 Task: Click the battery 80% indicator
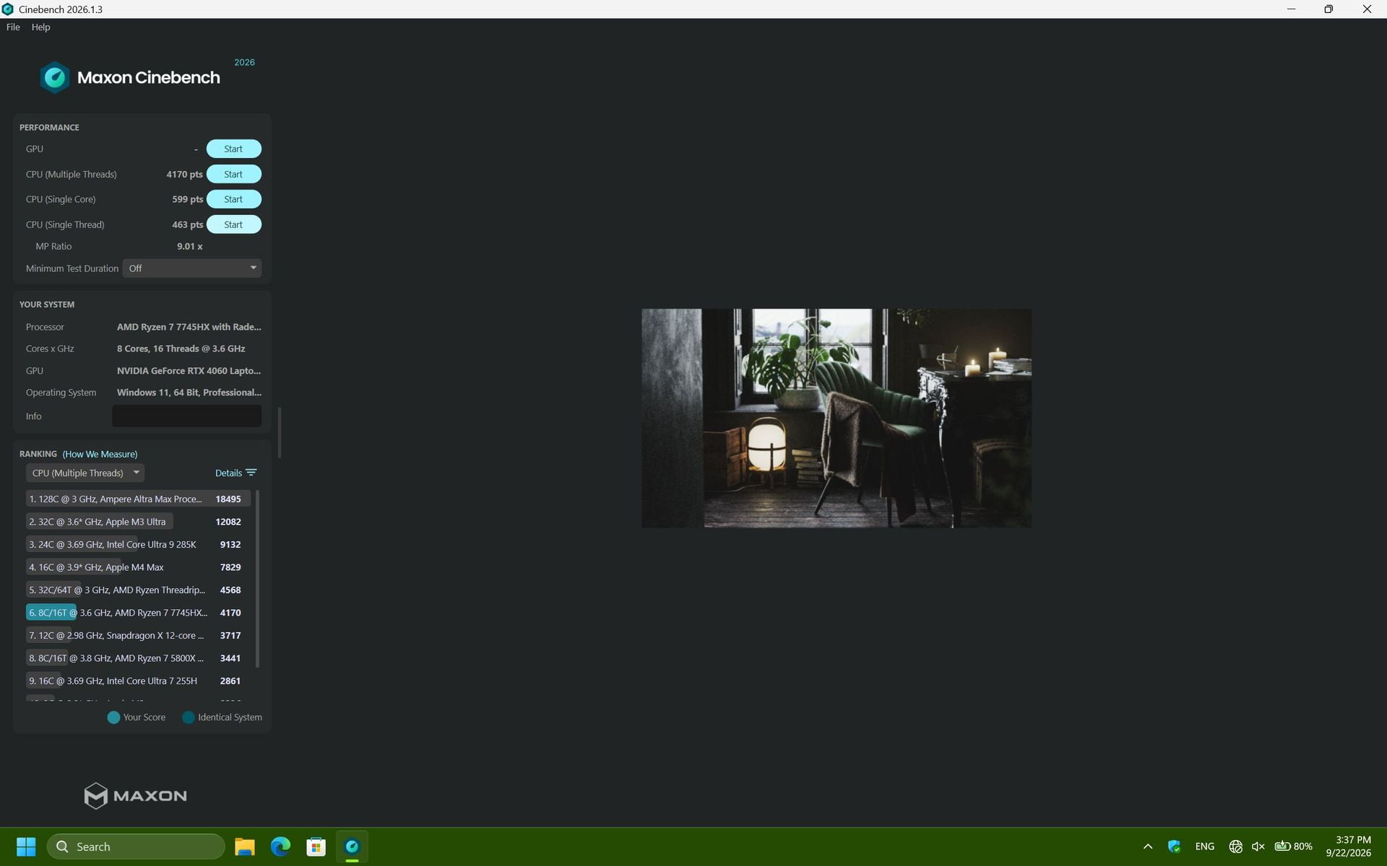tap(1293, 847)
